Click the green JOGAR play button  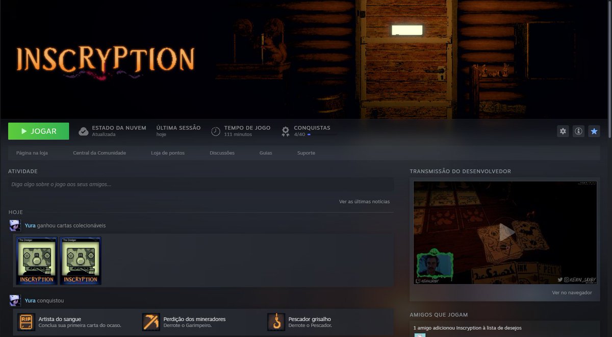[39, 131]
